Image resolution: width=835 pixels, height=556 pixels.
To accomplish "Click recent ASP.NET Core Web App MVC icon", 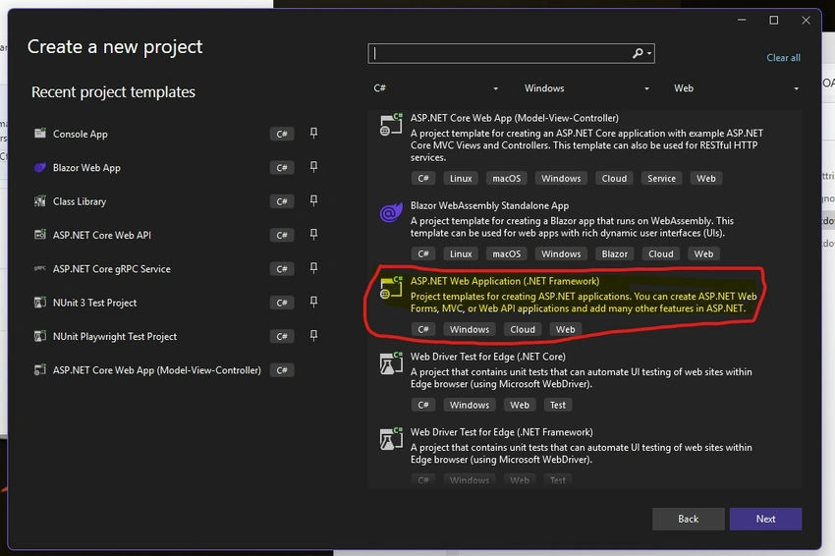I will pyautogui.click(x=40, y=369).
